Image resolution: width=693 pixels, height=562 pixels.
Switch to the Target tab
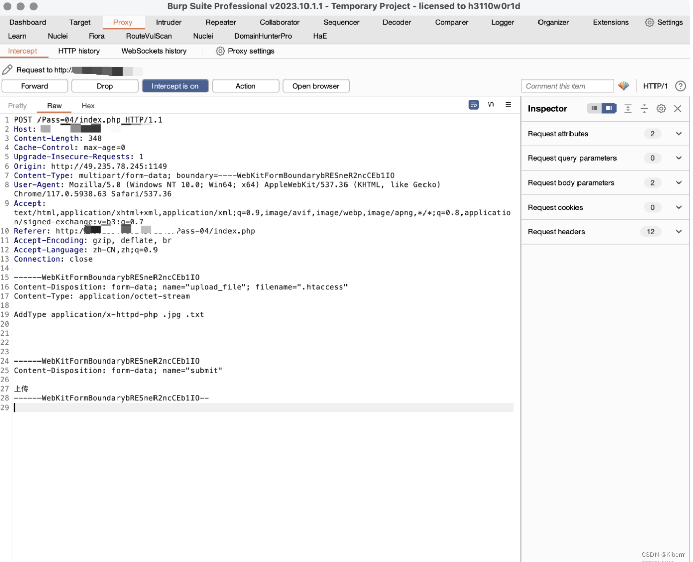pos(80,22)
